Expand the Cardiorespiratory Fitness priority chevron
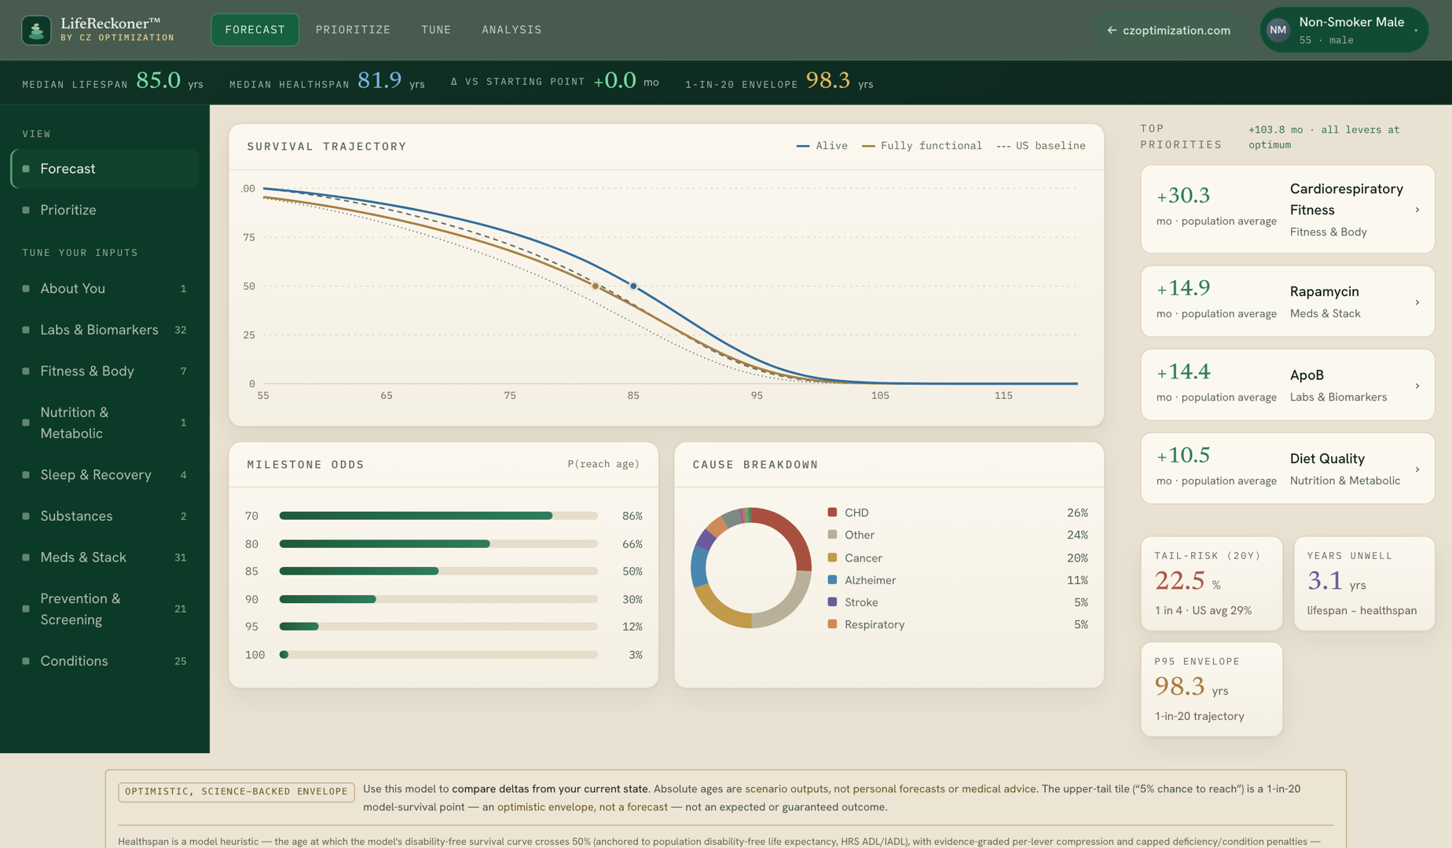 (x=1417, y=210)
